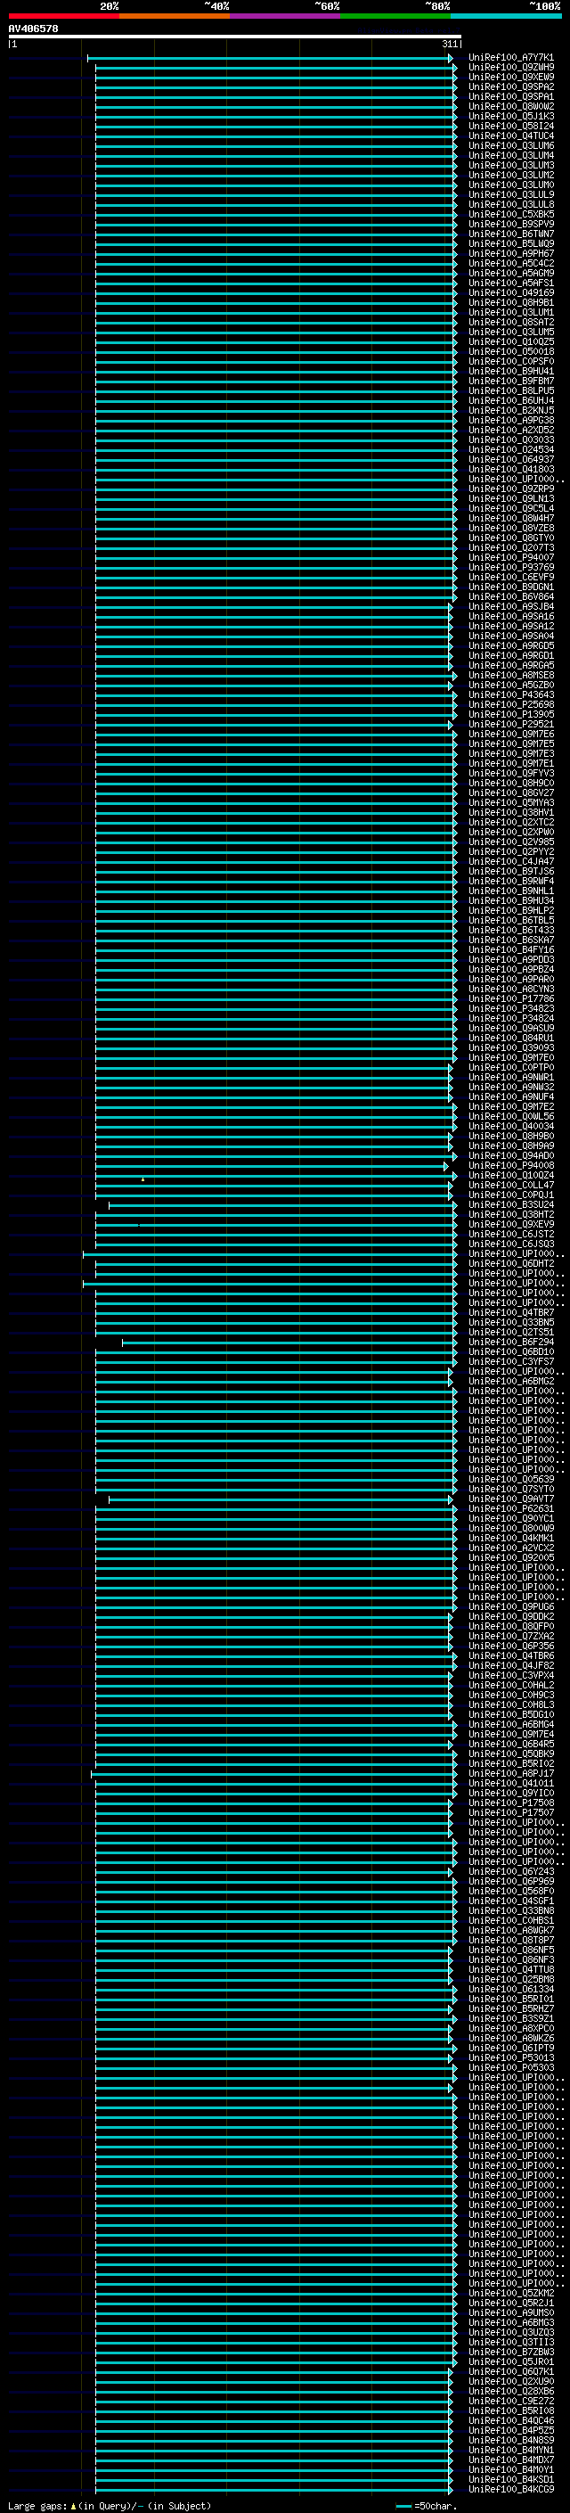Select label UniRef100_Q05639
Image resolution: width=570 pixels, height=2513 pixels.
pos(510,1479)
